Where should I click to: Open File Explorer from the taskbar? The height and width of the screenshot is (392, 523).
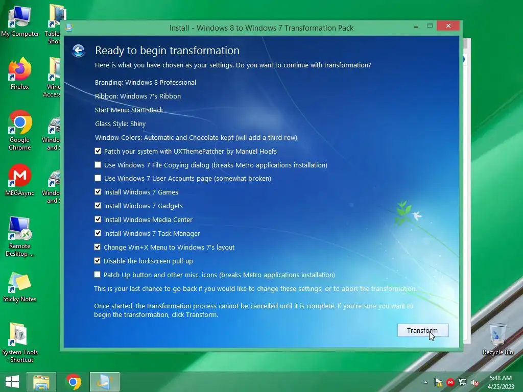pos(41,382)
